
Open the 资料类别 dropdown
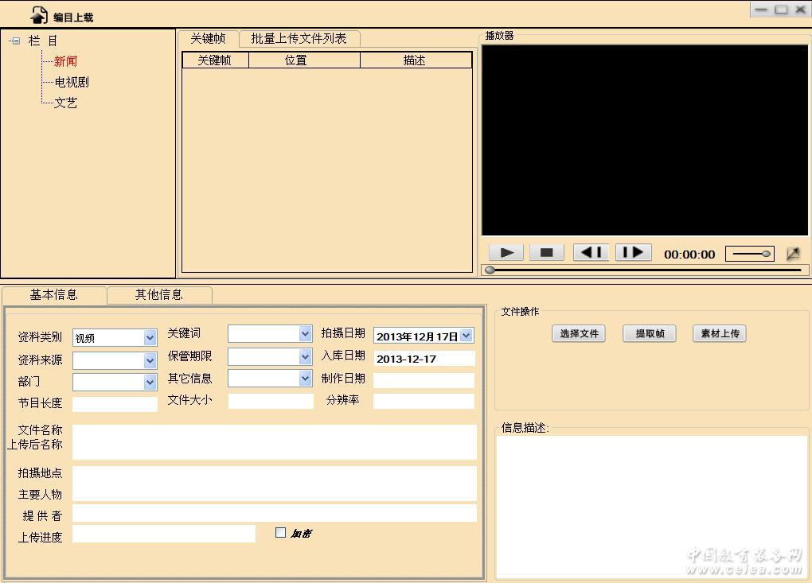pyautogui.click(x=150, y=338)
